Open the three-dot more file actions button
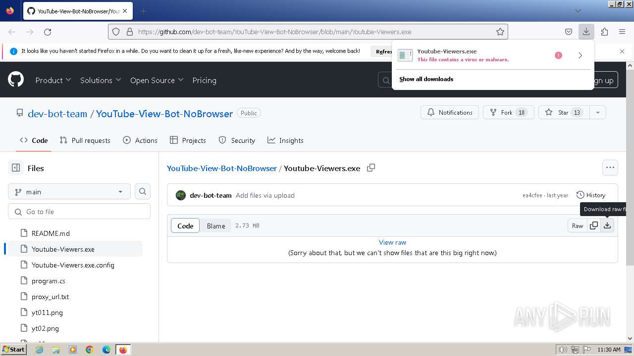Screen dimensions: 634x356 610,168
